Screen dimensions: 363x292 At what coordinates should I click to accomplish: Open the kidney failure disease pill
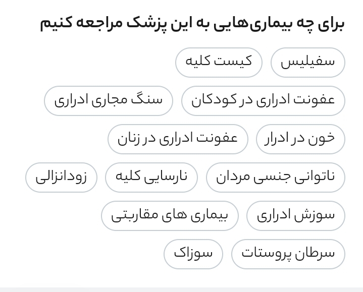point(151,178)
